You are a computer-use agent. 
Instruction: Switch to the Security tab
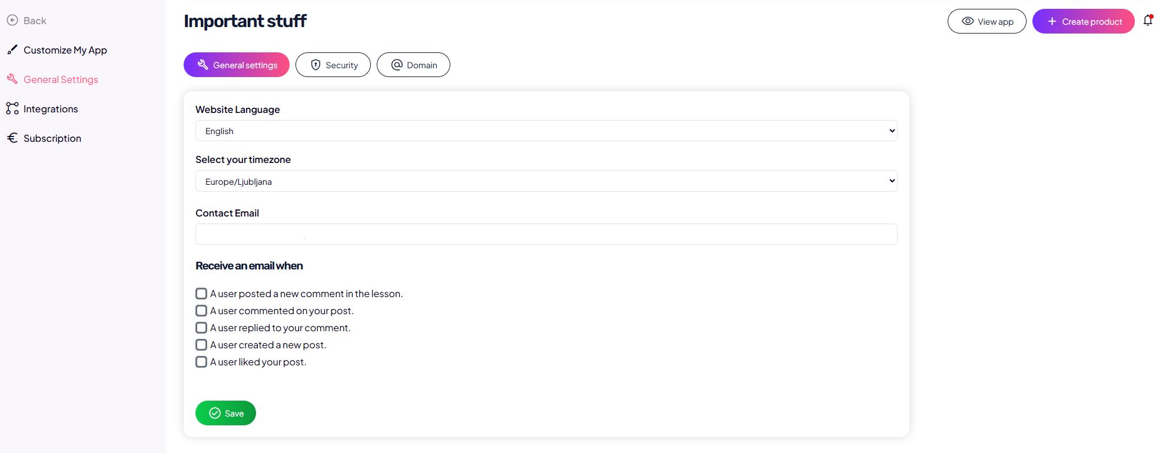pos(333,65)
